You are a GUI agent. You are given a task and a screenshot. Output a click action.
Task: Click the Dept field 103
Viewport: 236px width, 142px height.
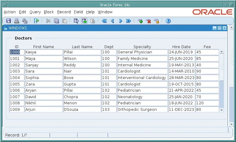109,109
